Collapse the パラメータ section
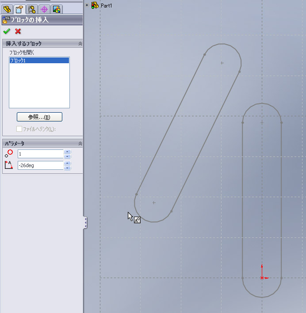This screenshot has width=306, height=313. 80,144
